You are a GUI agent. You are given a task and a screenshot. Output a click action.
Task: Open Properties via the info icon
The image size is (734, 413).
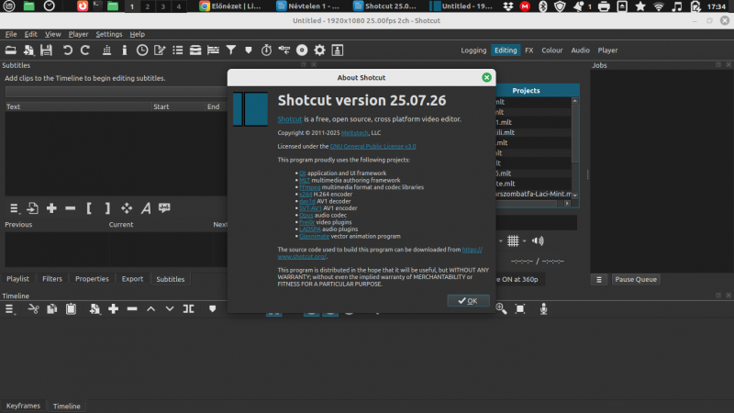click(124, 50)
